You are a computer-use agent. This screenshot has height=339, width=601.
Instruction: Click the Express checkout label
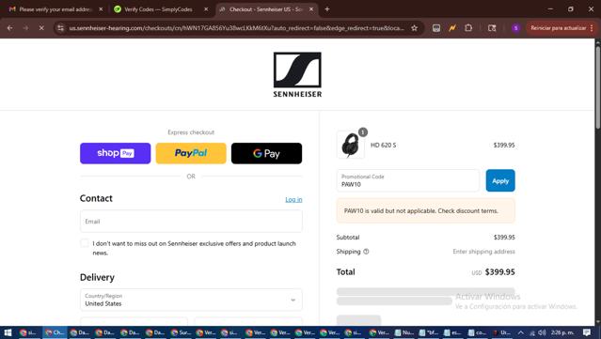pos(191,132)
